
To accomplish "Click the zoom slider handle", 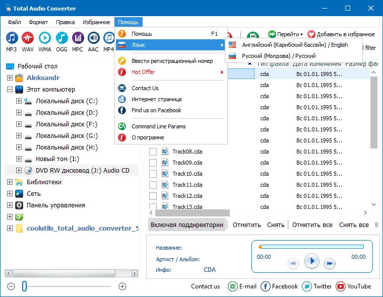I will pos(24,286).
